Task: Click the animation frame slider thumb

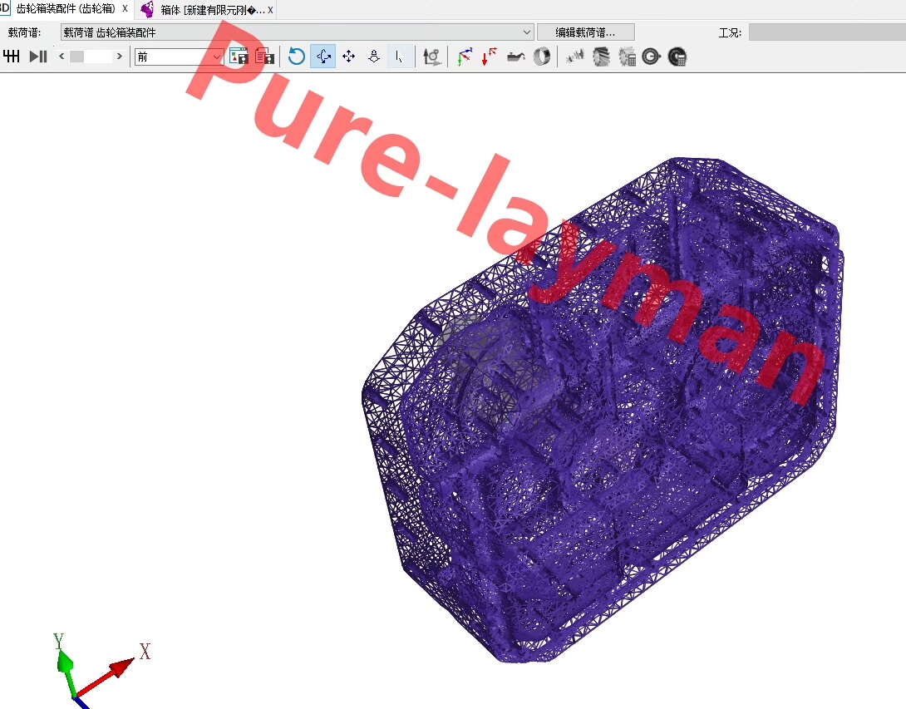Action: tap(76, 57)
